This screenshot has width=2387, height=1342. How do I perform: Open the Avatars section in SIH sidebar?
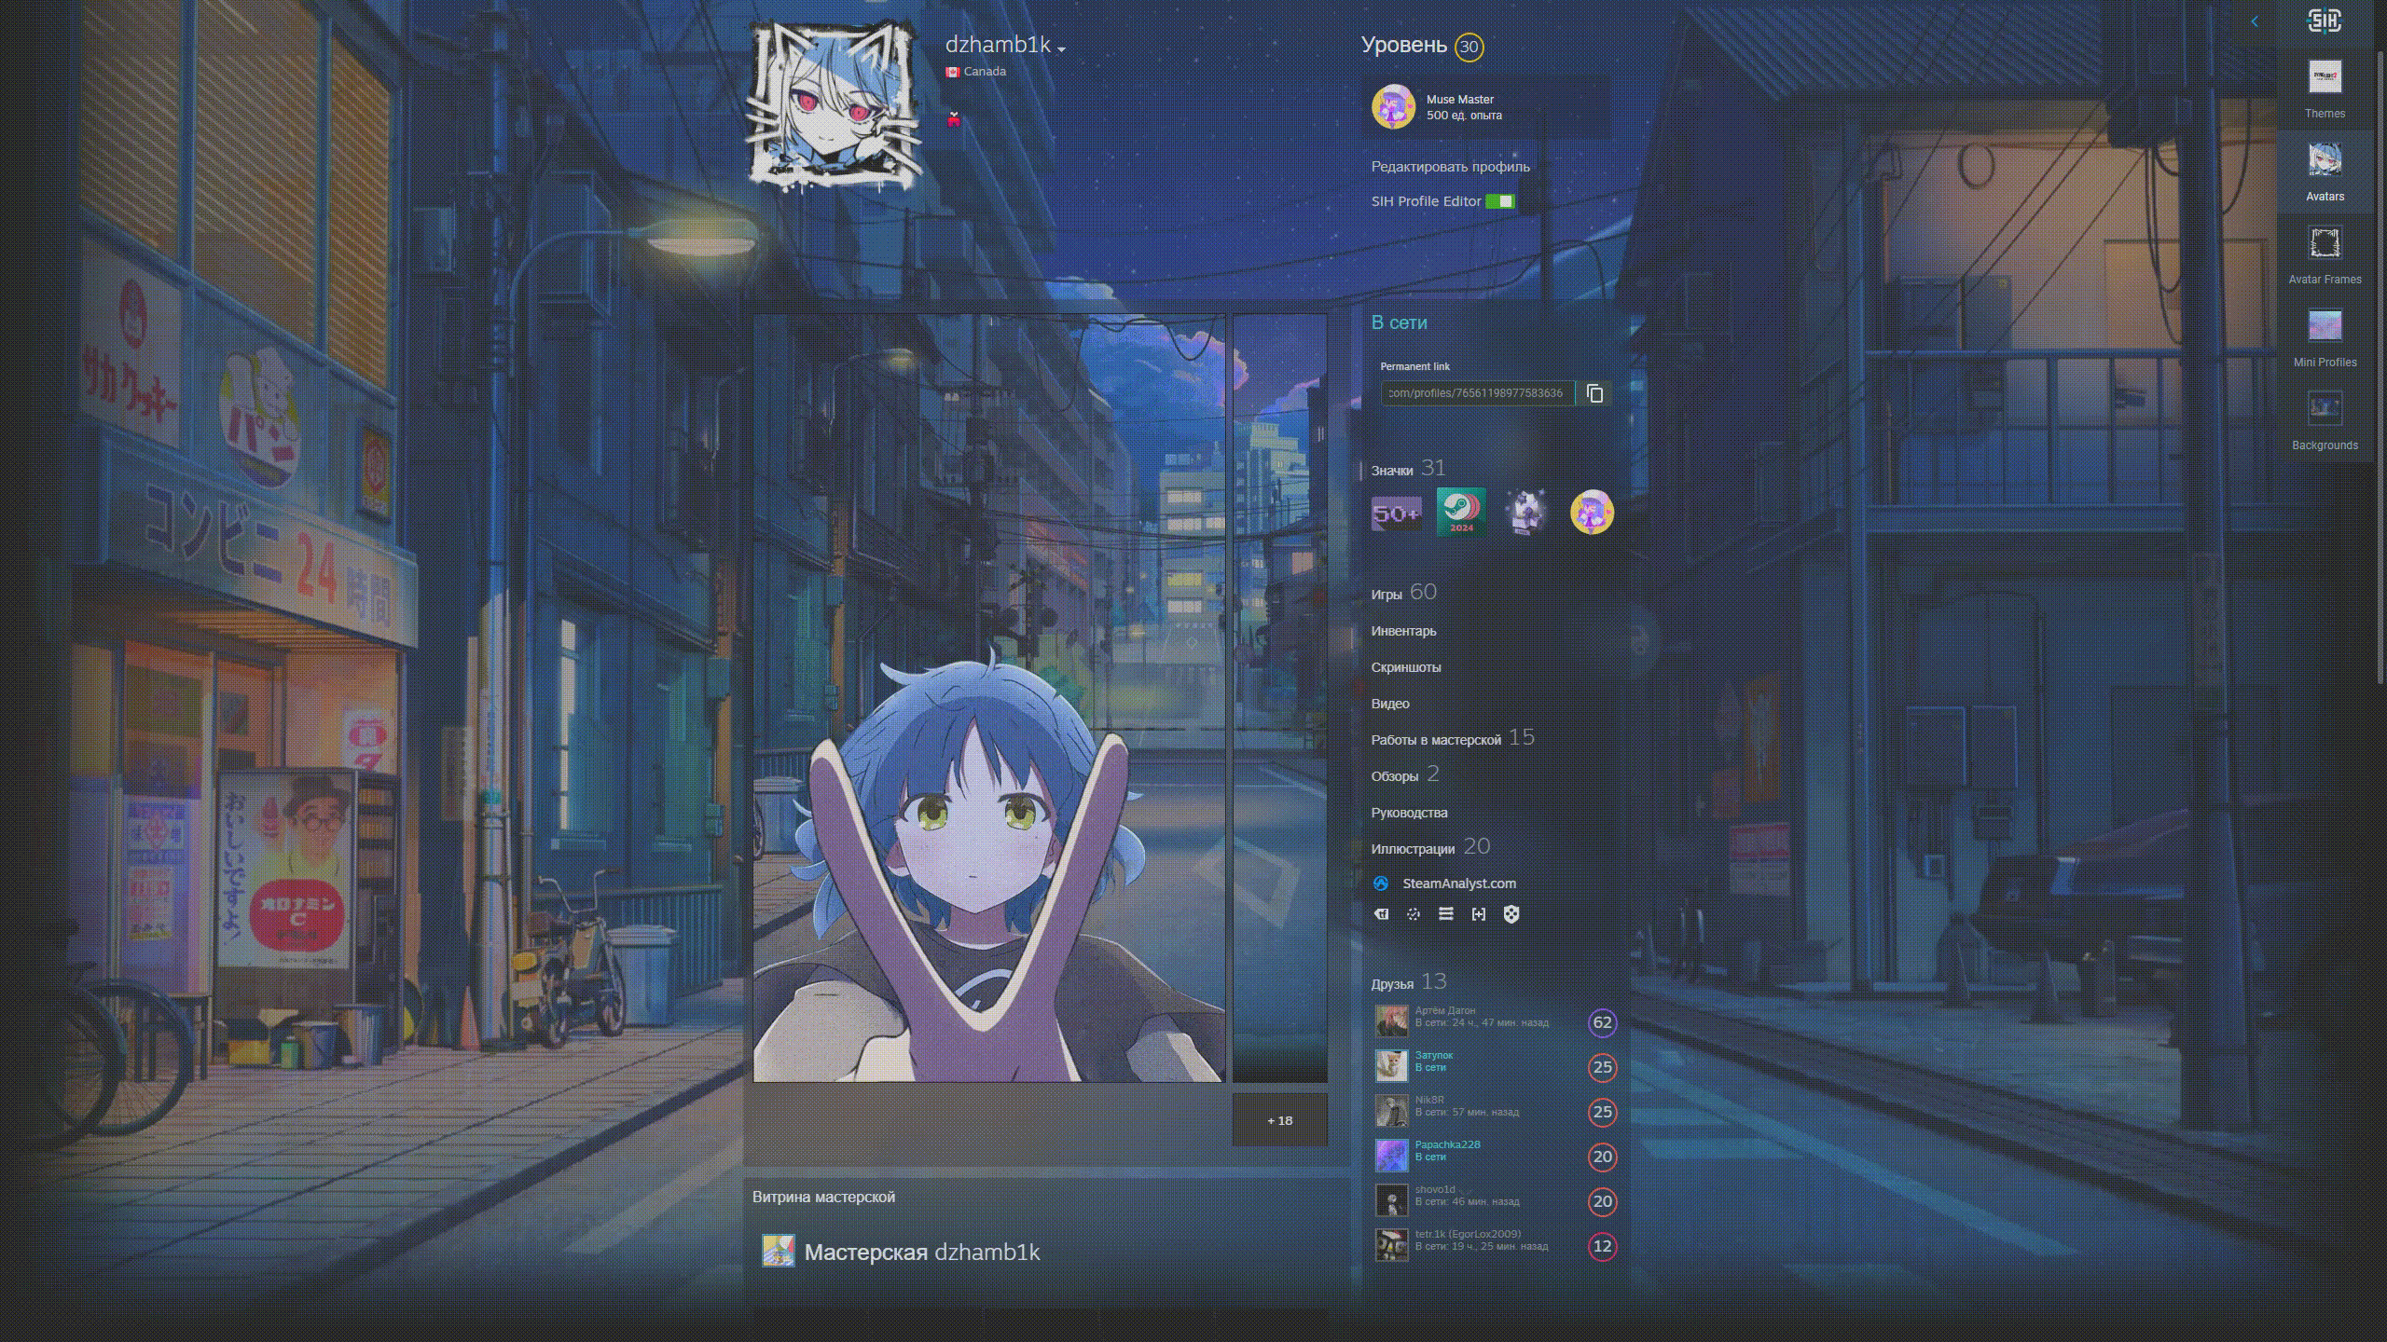(x=2325, y=171)
